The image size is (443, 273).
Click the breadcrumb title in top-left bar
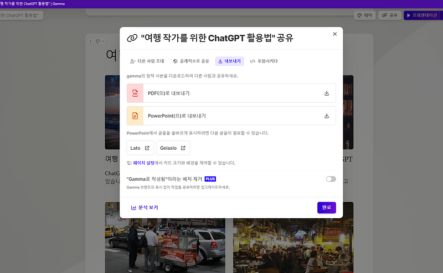tap(22, 15)
